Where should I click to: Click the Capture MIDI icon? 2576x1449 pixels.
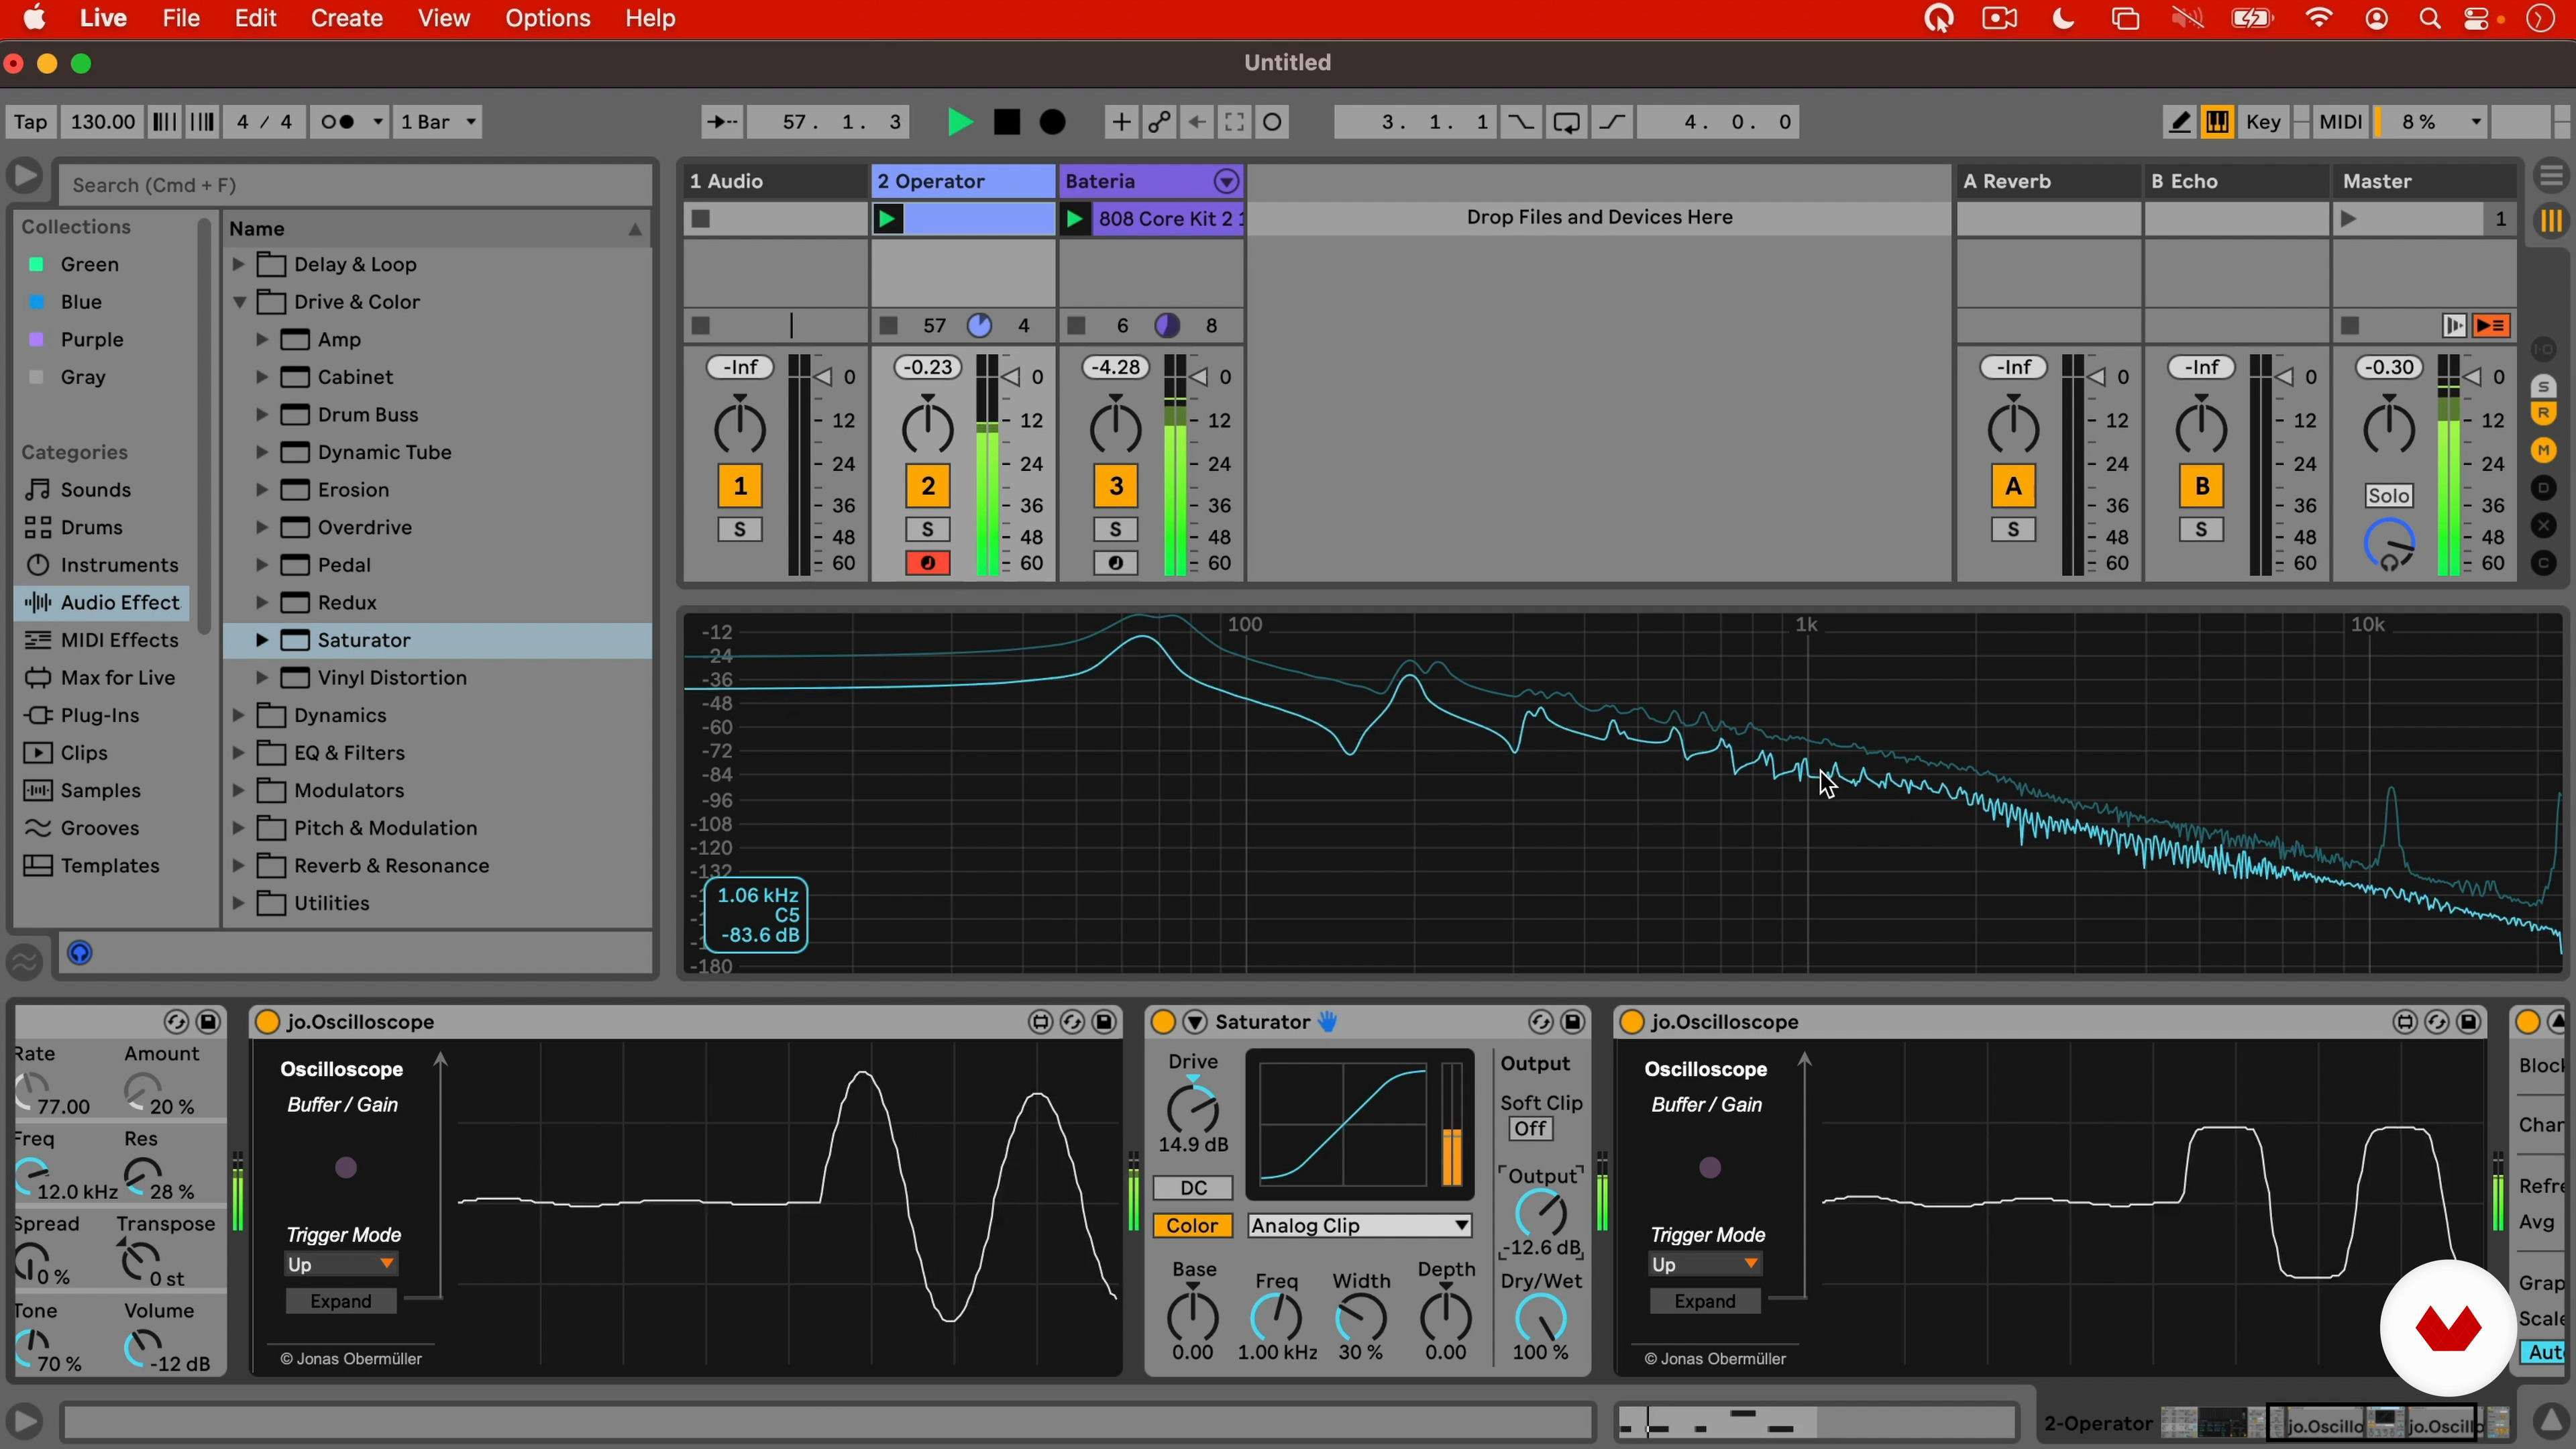1235,122
